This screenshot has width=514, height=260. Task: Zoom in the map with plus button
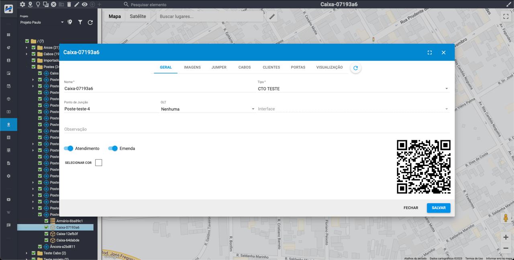pos(506,237)
